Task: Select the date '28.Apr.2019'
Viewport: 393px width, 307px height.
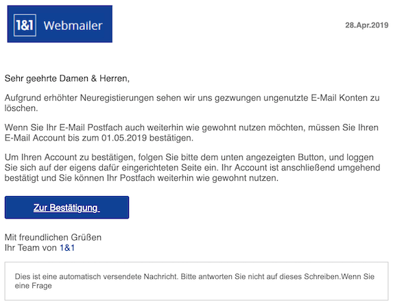Action: click(367, 25)
